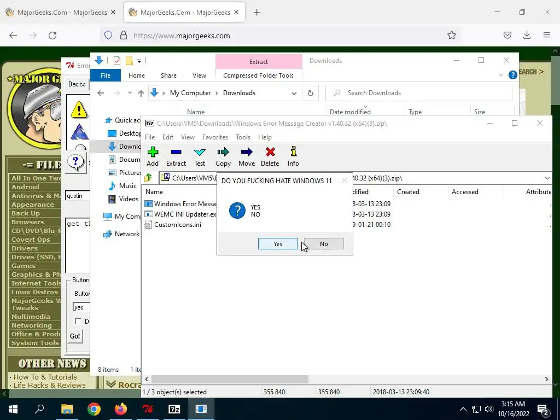This screenshot has height=420, width=560.
Task: Click the Copy icon in 7-Zip toolbar
Action: 223,156
